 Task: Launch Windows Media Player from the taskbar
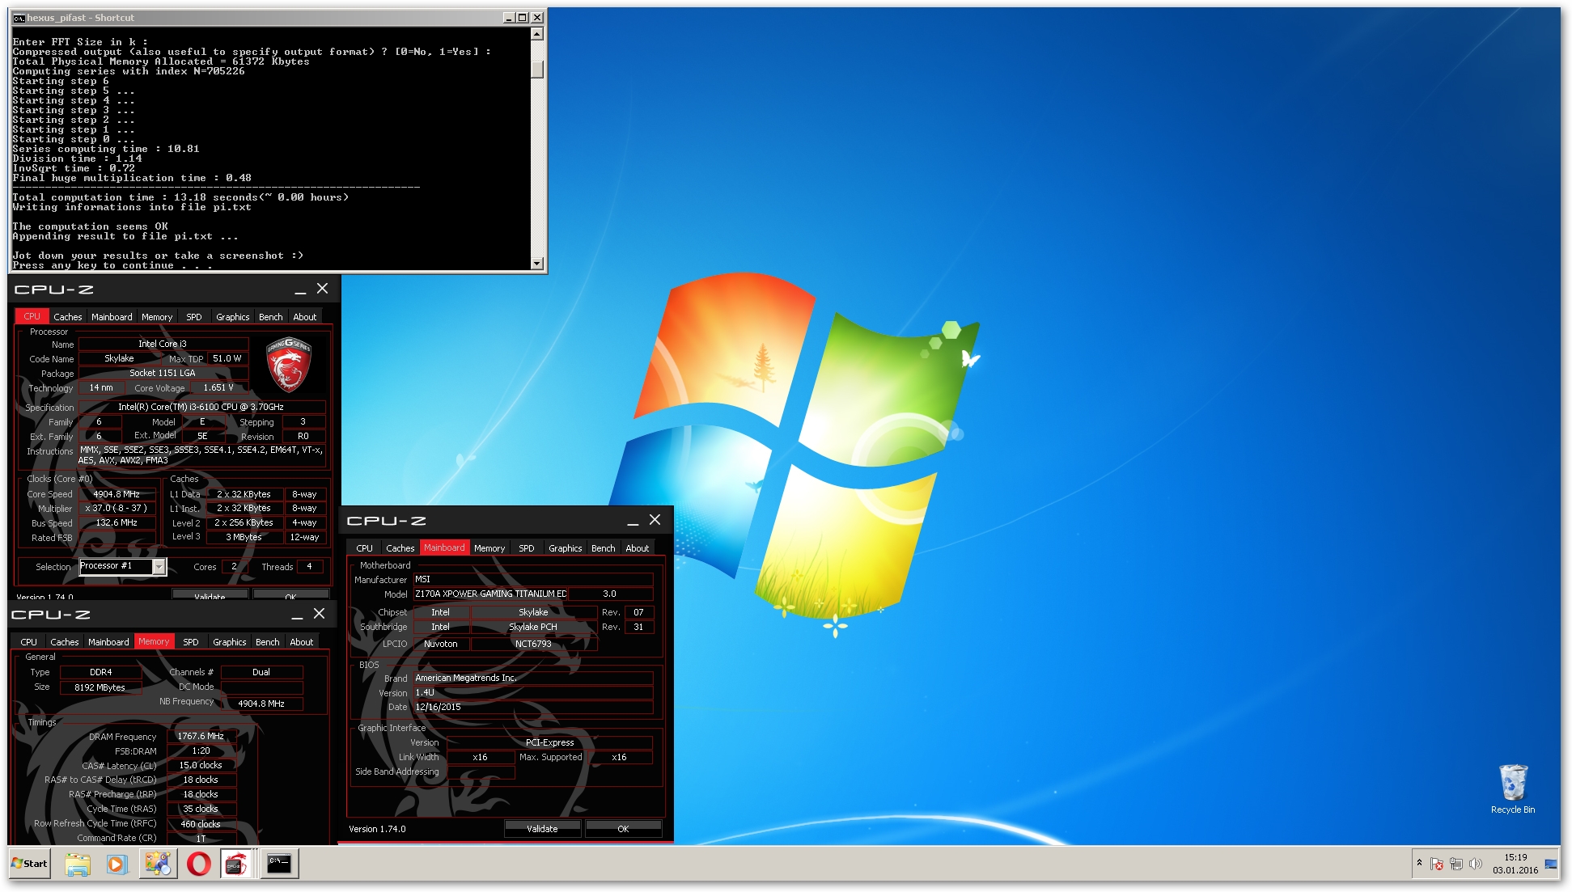[x=117, y=864]
